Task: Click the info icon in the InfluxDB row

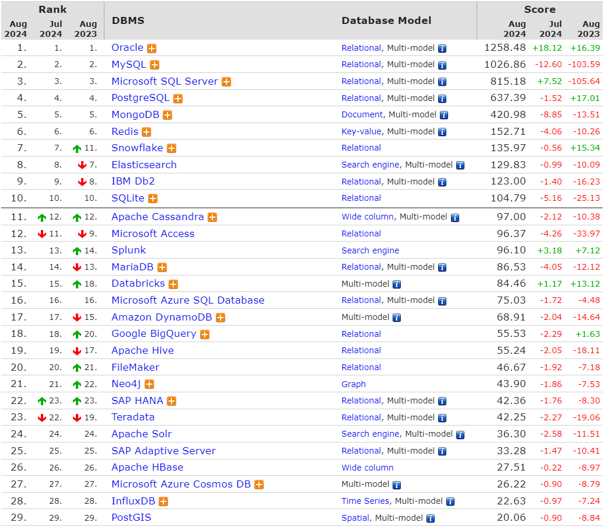Action: click(450, 501)
